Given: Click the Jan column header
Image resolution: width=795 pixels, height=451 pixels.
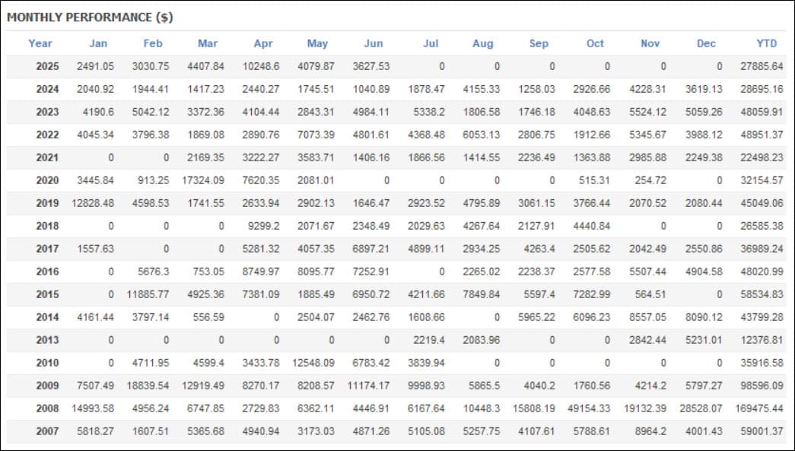Looking at the screenshot, I should coord(98,43).
